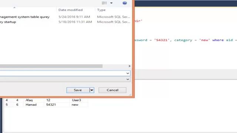Click the Cancel button
237x133 pixels.
click(x=113, y=90)
